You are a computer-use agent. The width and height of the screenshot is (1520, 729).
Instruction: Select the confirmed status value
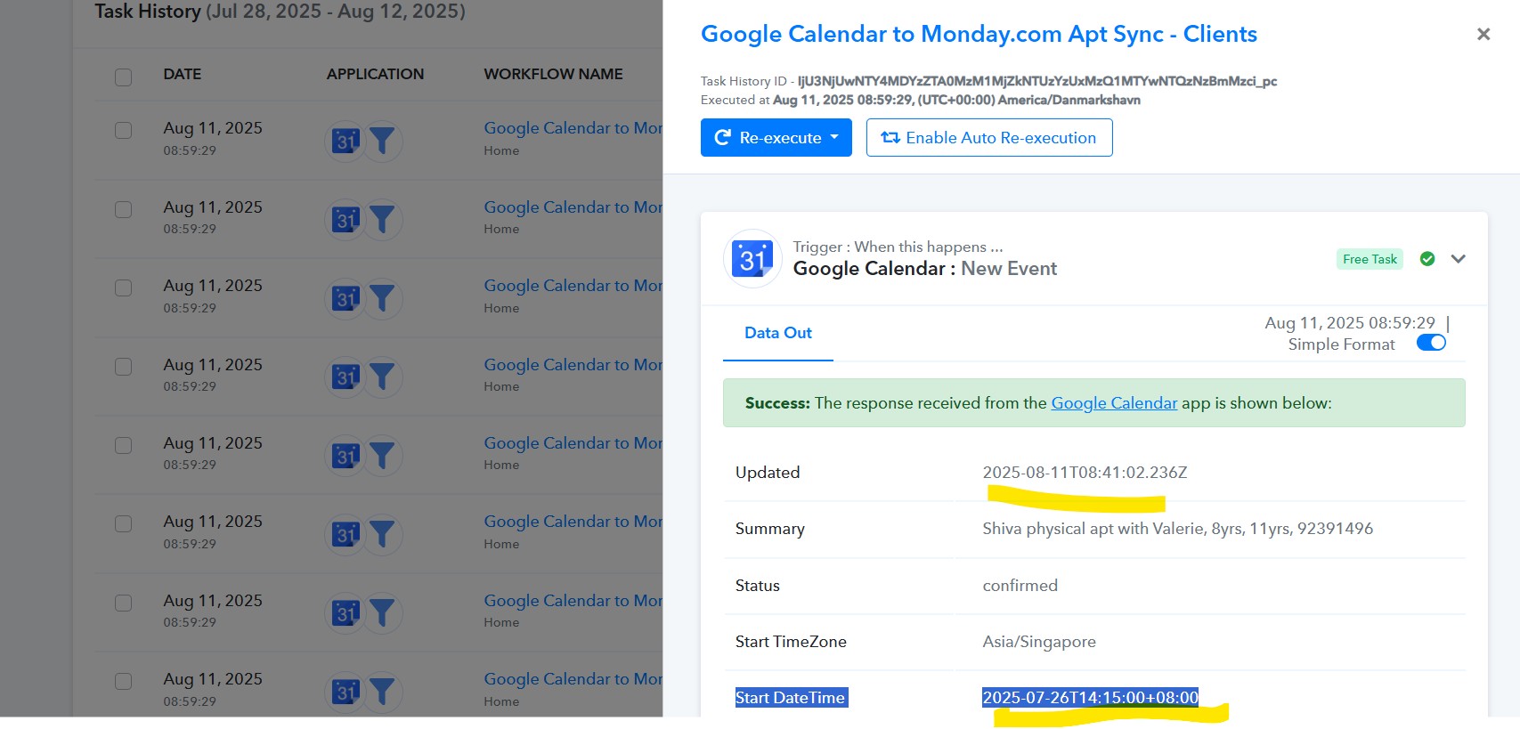click(x=1020, y=586)
